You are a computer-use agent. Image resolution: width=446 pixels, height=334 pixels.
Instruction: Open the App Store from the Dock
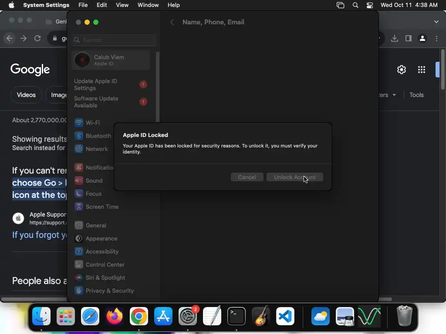(x=163, y=316)
